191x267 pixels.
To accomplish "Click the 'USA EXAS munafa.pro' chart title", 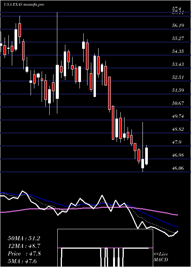I will coord(24,5).
